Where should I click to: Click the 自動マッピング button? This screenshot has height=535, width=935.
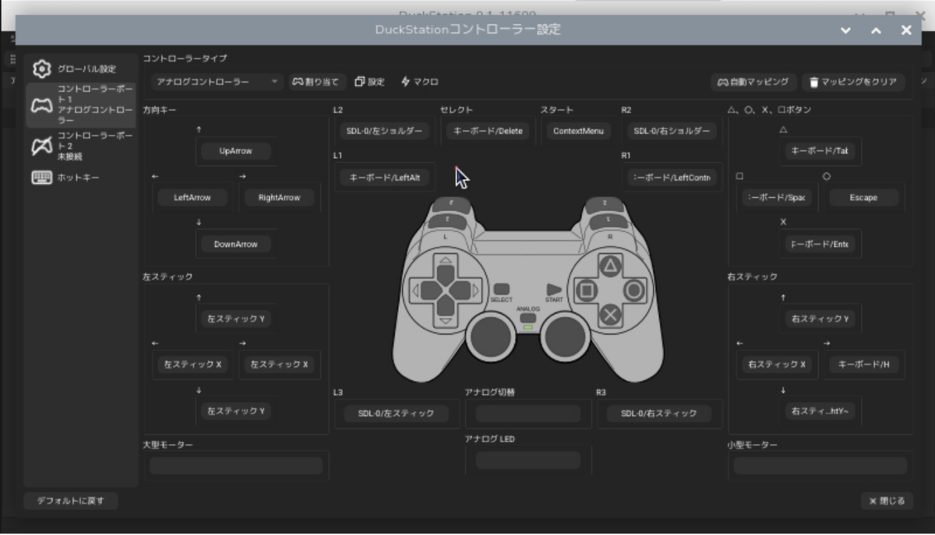click(x=753, y=82)
